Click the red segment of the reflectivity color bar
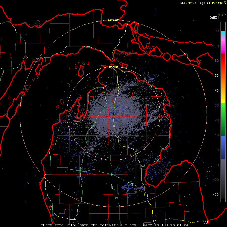Viewport: 227px width, 227px height. [x=223, y=61]
